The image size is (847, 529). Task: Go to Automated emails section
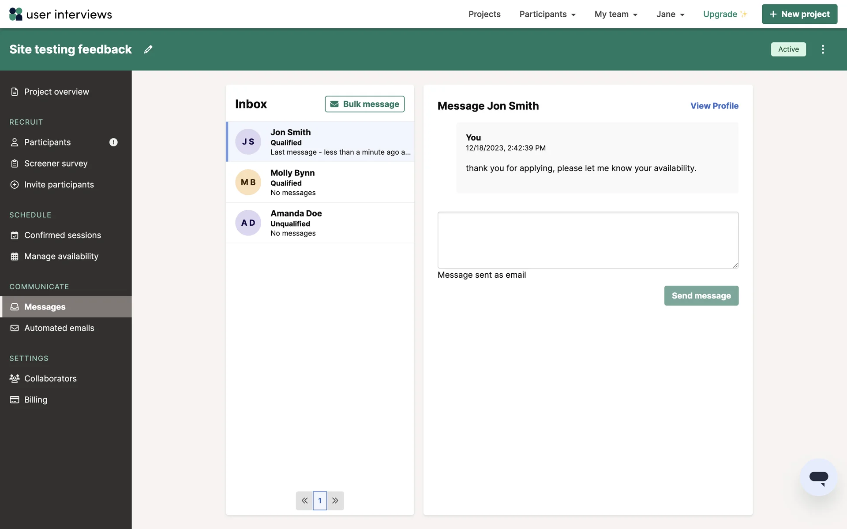click(59, 328)
